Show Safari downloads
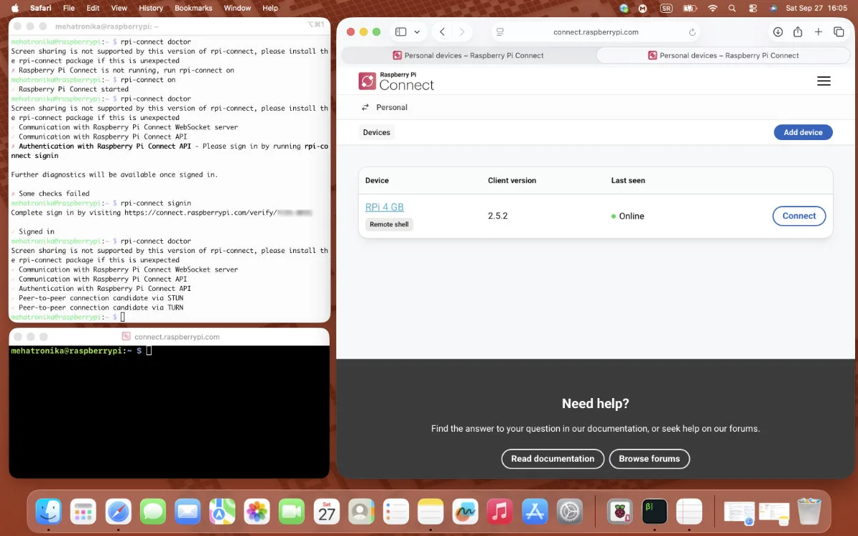 tap(778, 31)
